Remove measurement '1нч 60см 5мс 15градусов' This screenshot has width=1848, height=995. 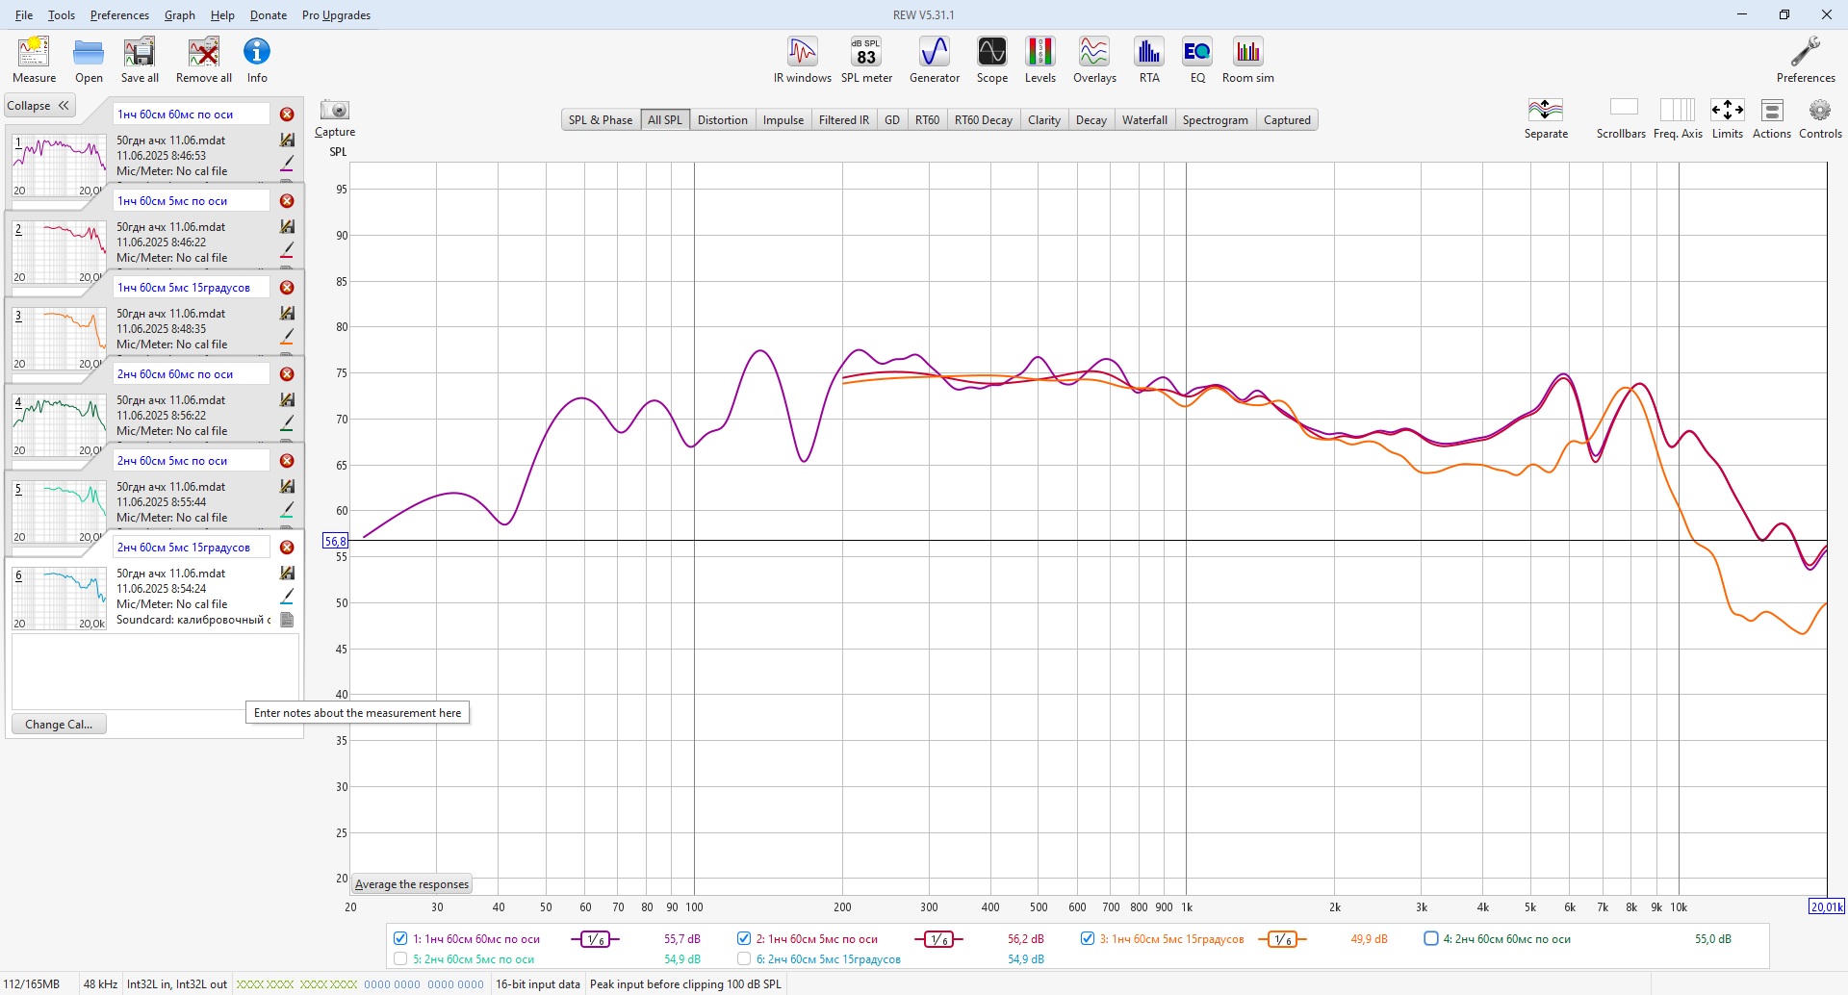tap(287, 288)
